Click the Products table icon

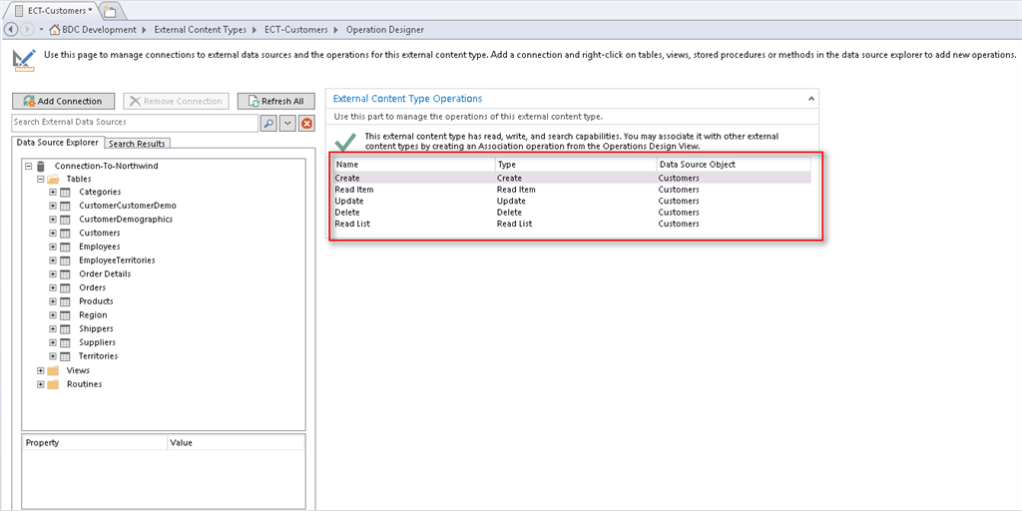point(65,301)
